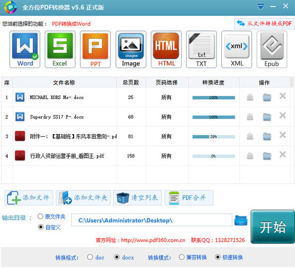Click the app logo in title bar

coord(10,7)
